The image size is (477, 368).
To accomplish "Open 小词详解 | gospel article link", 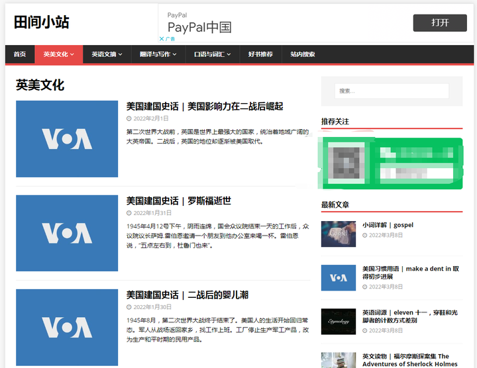I will [x=388, y=225].
